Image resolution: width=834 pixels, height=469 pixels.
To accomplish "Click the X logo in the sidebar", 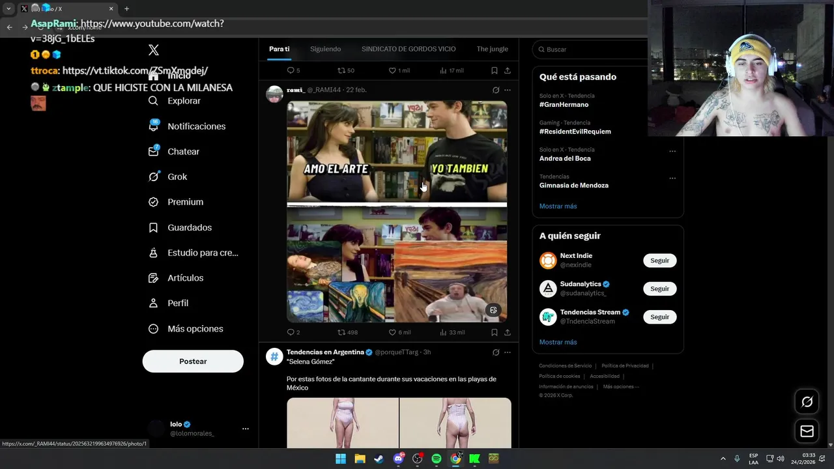I will [x=154, y=50].
